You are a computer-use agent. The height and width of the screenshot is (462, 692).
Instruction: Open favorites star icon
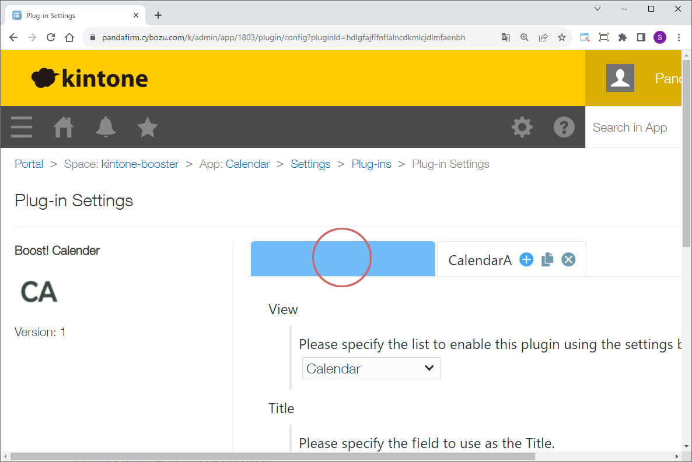point(148,127)
